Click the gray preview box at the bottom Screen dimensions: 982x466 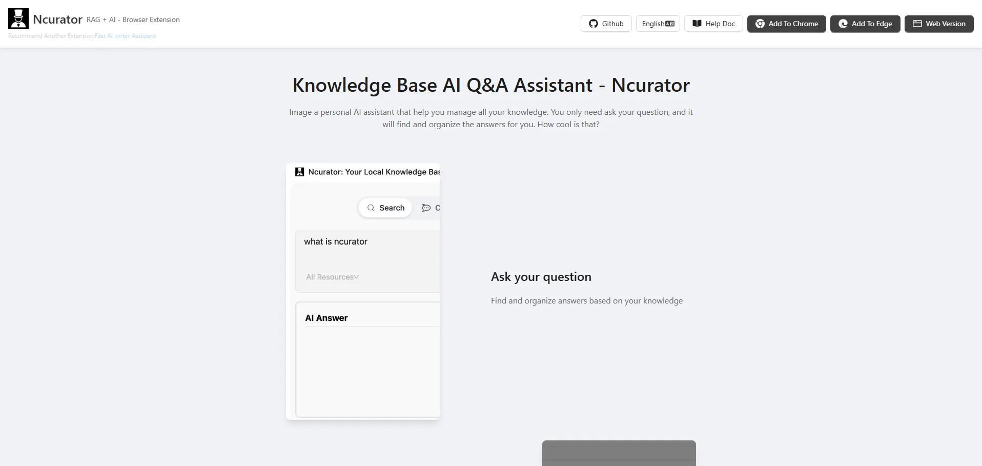619,453
